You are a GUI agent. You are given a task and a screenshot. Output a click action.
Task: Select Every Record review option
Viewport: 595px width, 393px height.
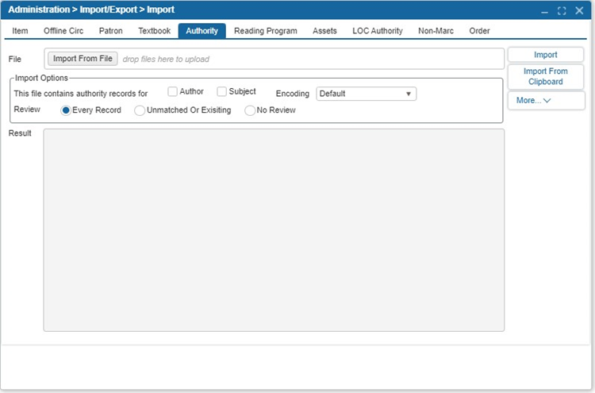pos(66,110)
